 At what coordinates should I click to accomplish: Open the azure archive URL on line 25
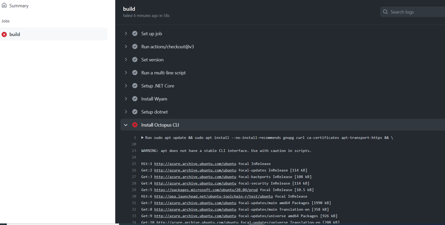195,164
